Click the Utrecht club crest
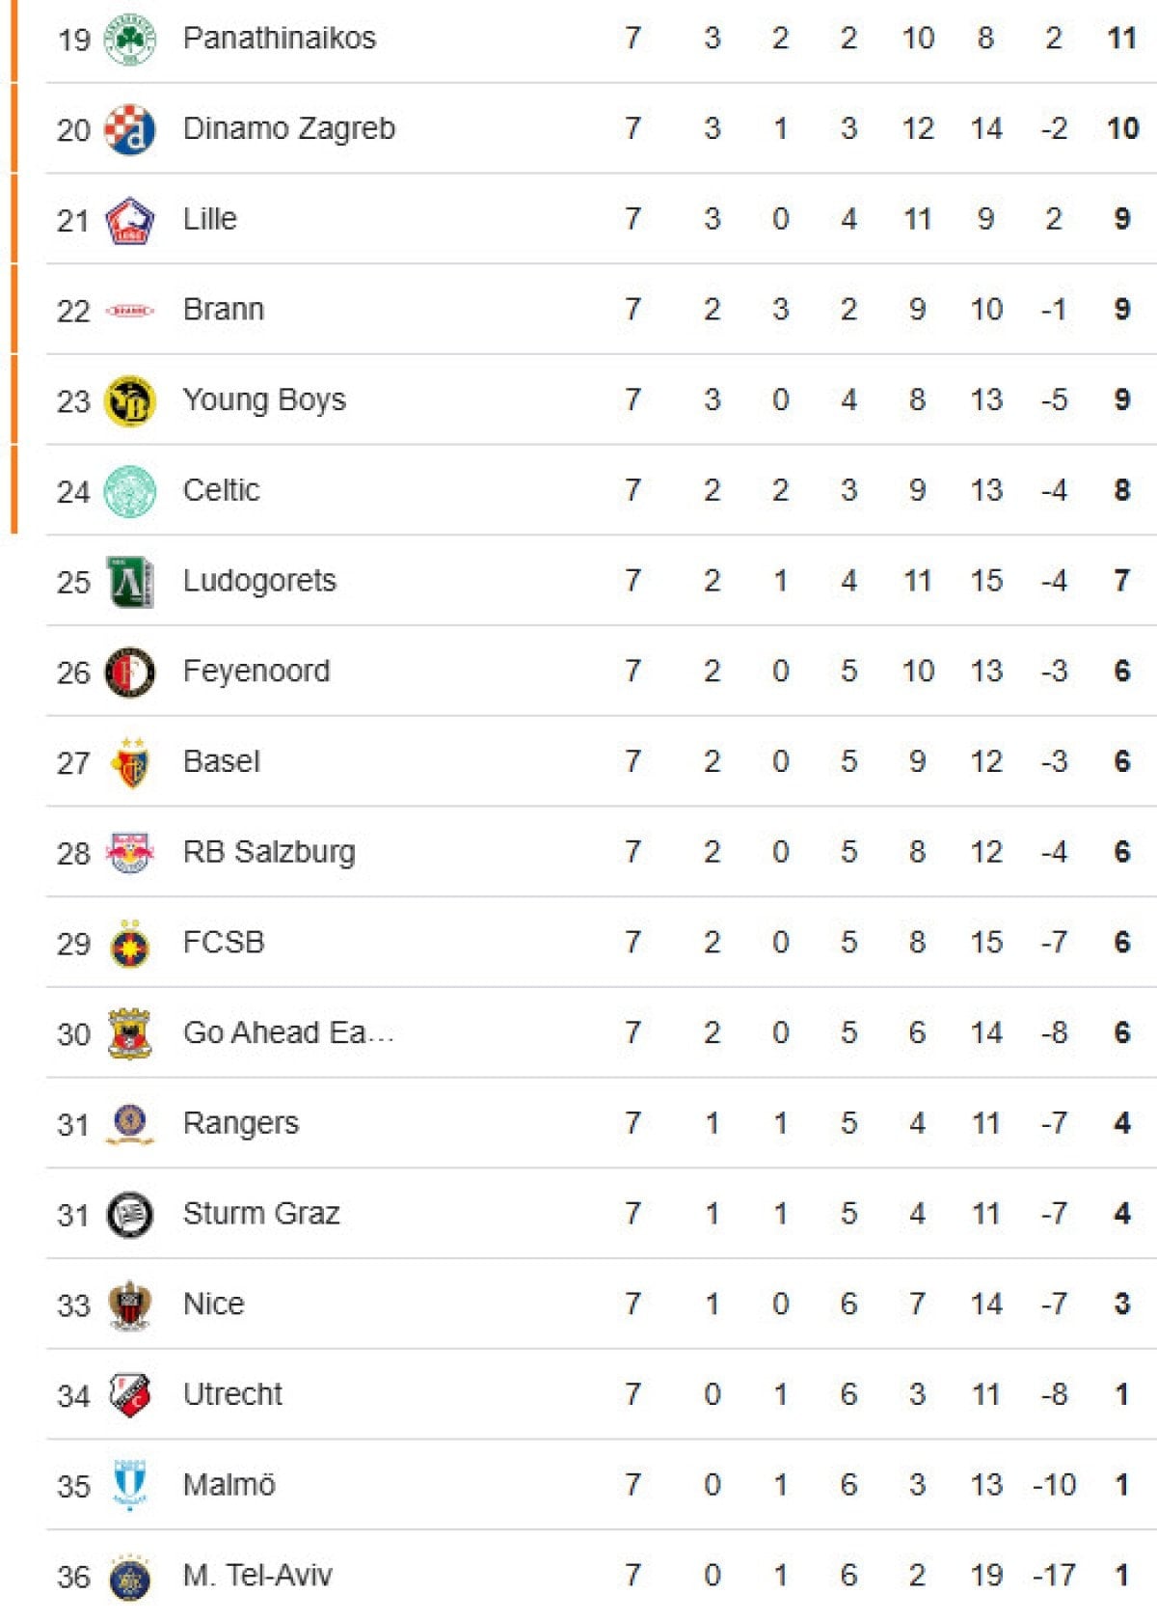Viewport: 1157px width, 1621px height. click(x=129, y=1395)
